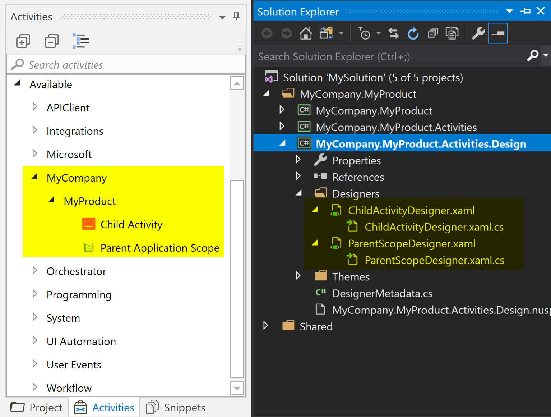Click Search Solution Explorer field
Viewport: 551px width, 417px height.
click(x=390, y=56)
